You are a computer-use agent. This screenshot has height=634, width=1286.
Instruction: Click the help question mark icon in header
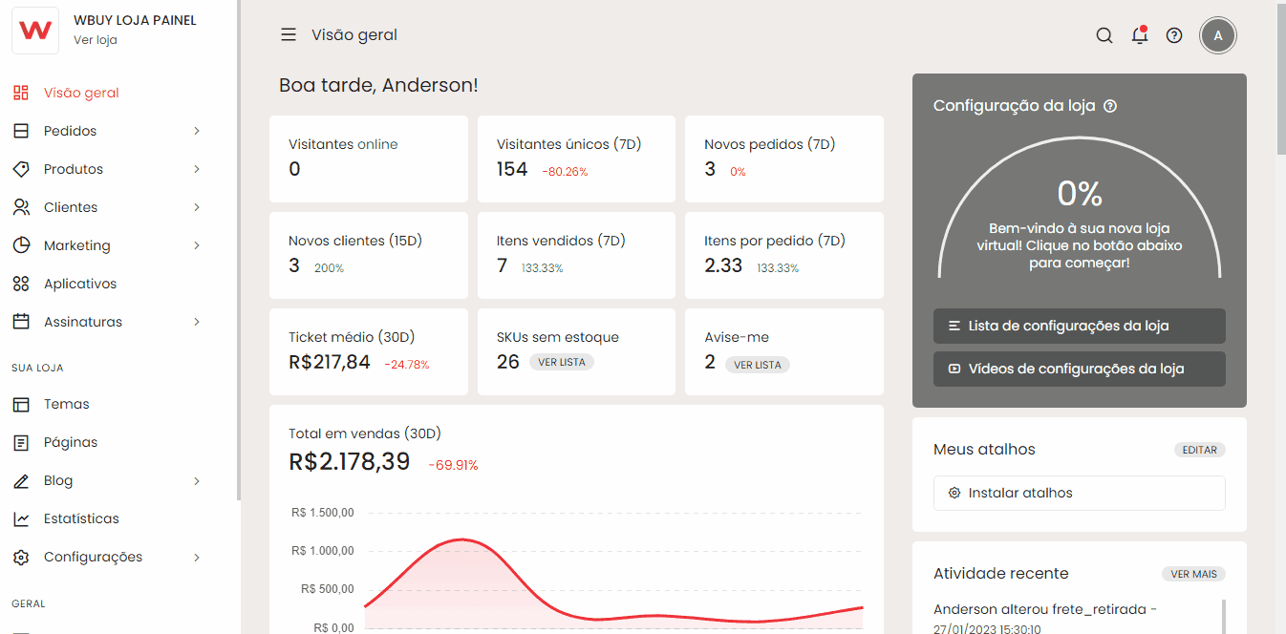pyautogui.click(x=1174, y=35)
